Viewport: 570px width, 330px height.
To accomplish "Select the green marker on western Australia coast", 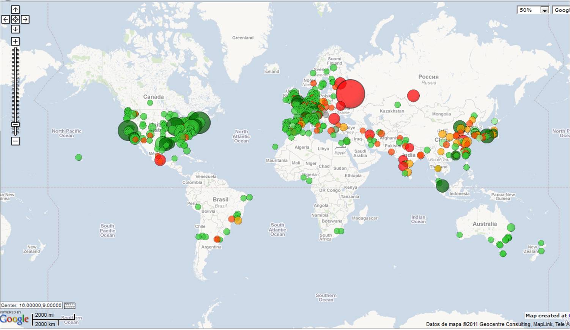I will coord(460,235).
